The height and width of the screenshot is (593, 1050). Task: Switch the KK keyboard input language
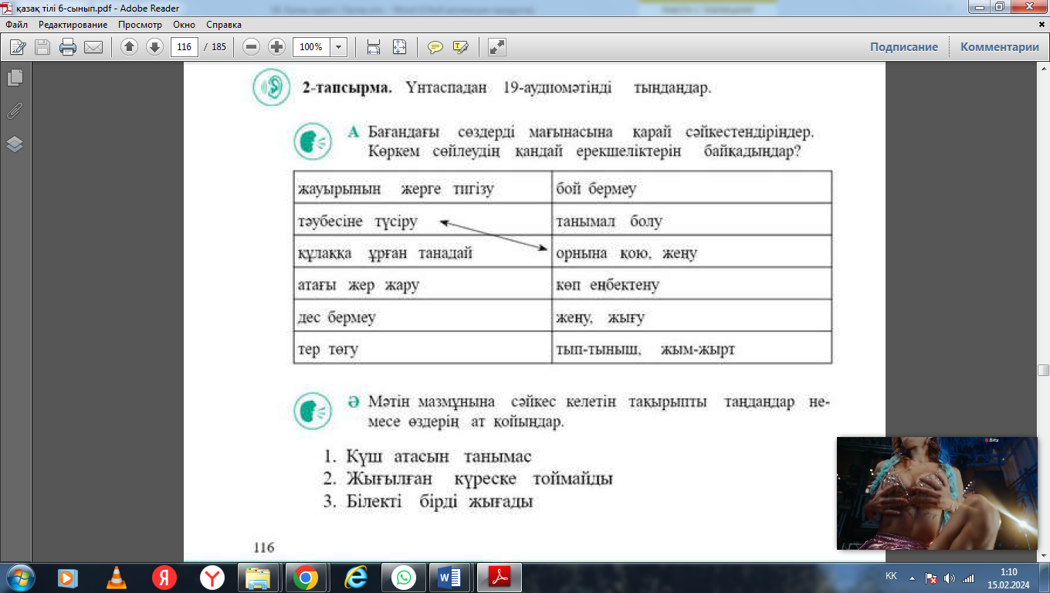[x=891, y=577]
